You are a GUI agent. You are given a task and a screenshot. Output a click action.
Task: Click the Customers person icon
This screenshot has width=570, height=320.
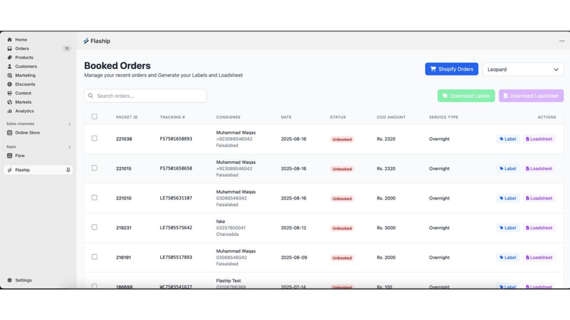pyautogui.click(x=10, y=66)
